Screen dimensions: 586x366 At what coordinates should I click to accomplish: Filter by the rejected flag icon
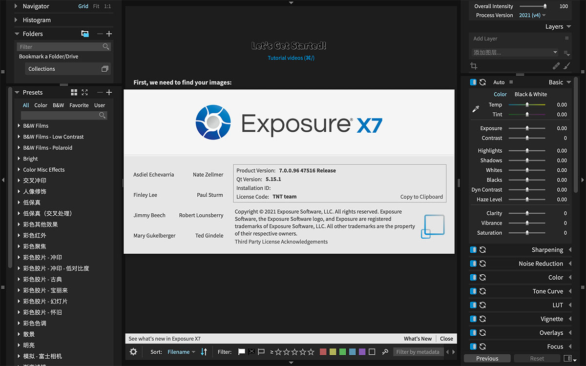[251, 352]
